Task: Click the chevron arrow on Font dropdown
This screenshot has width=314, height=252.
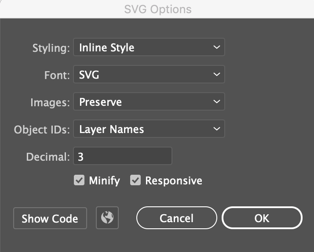Action: point(216,75)
